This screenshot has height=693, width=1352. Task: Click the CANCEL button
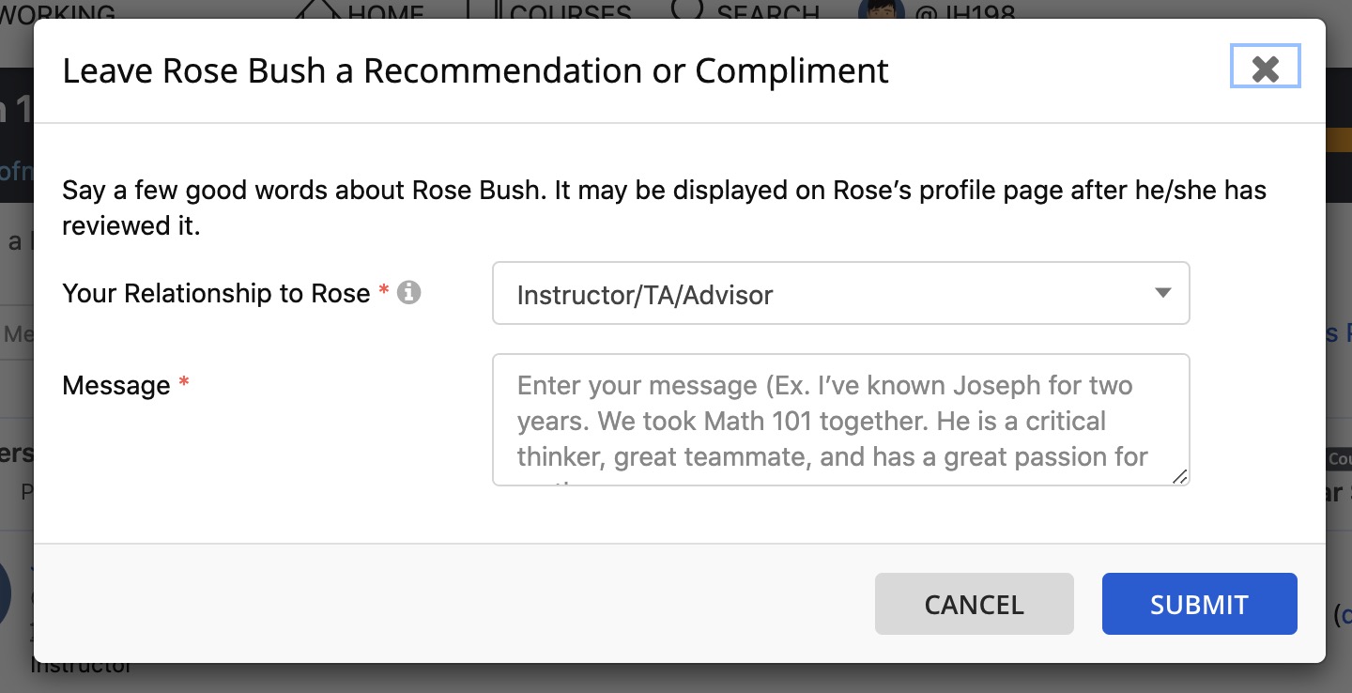click(x=974, y=604)
